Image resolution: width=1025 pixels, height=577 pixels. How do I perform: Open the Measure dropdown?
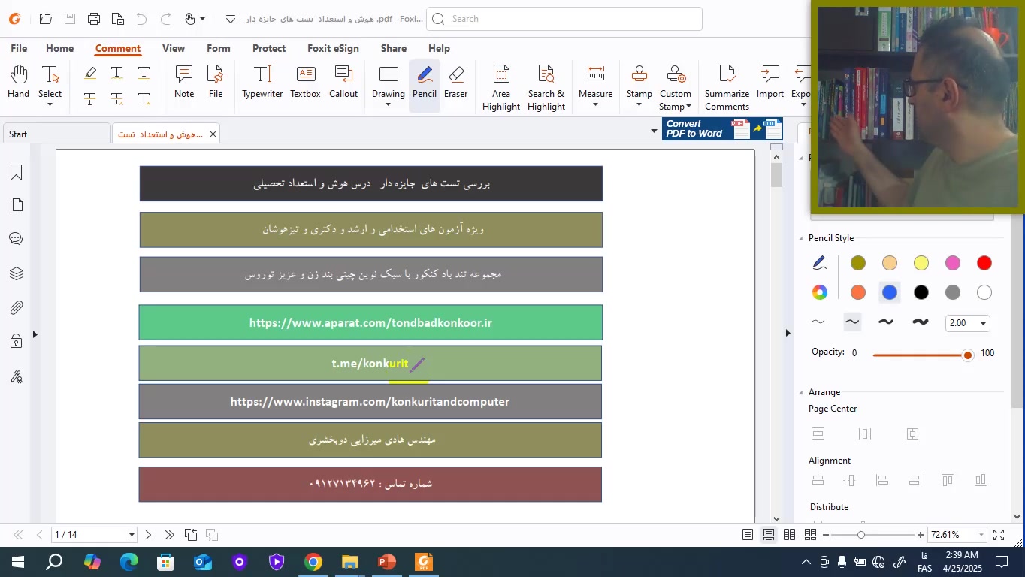595,104
